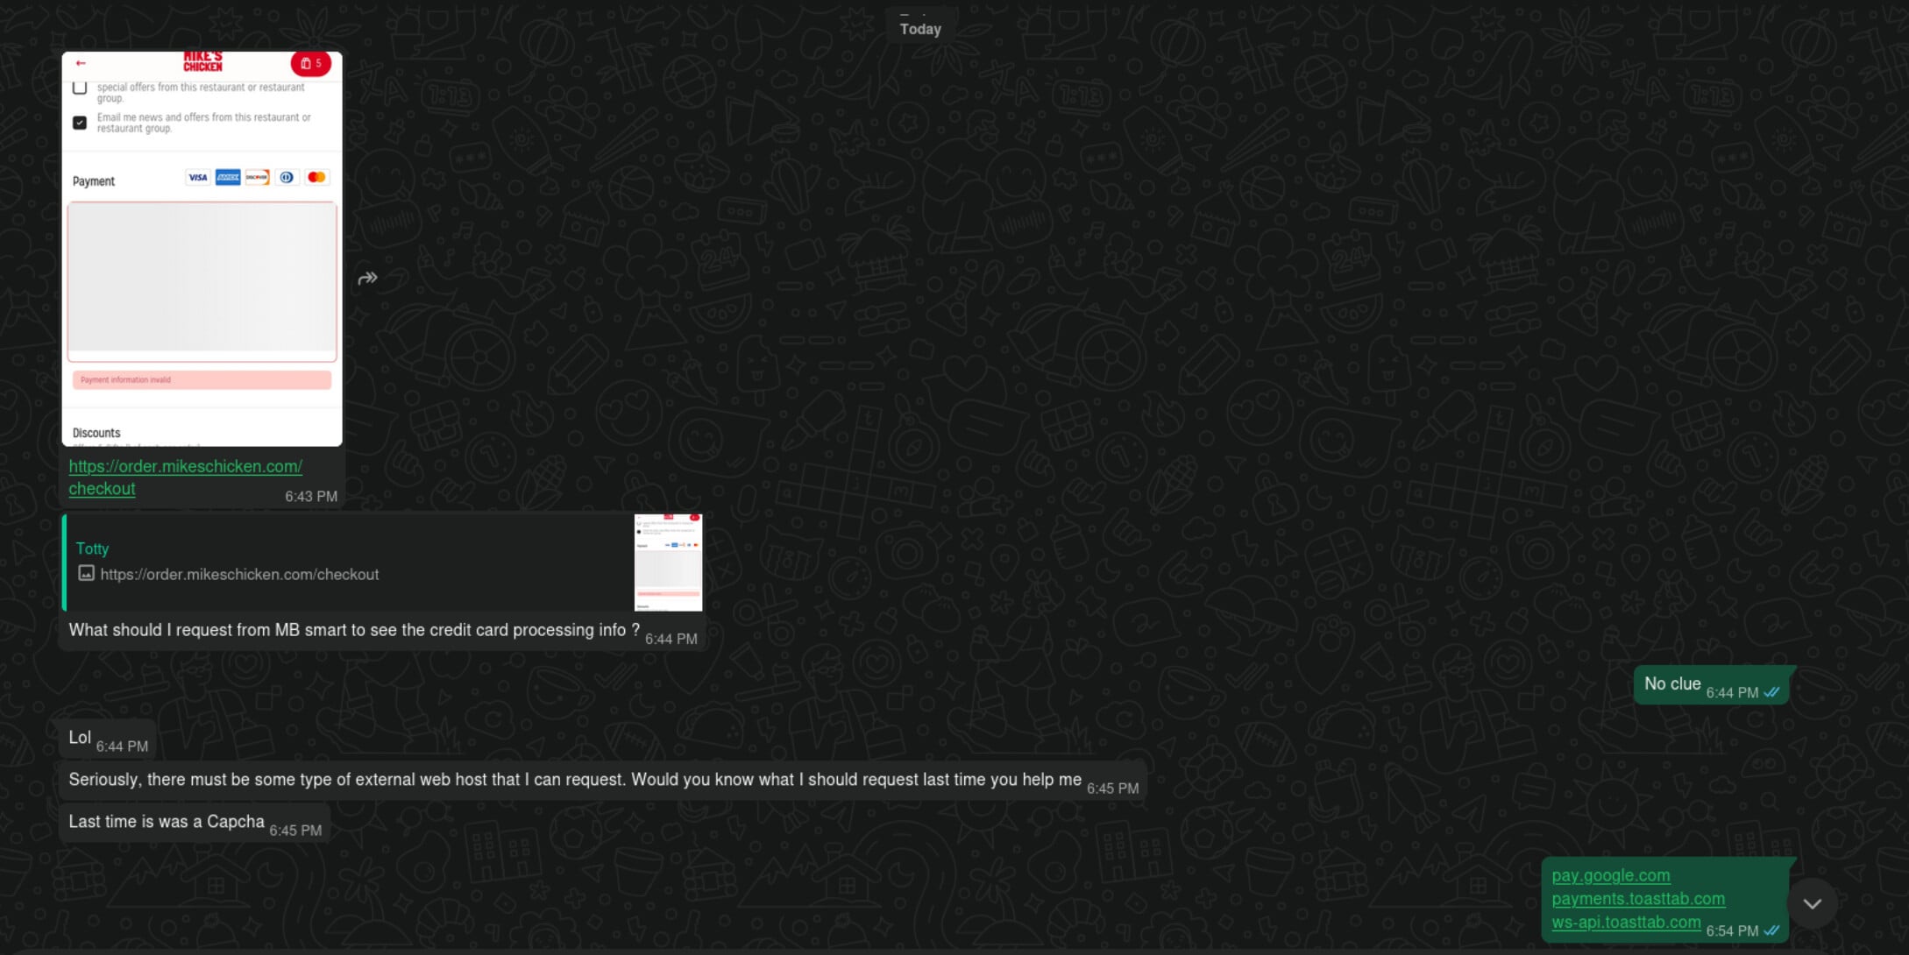The height and width of the screenshot is (955, 1909).
Task: Click the 6:54 PM timestamp on links message
Action: coord(1732,931)
